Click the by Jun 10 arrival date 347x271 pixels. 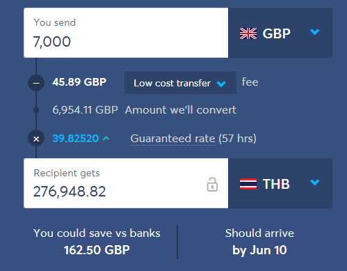(x=259, y=250)
